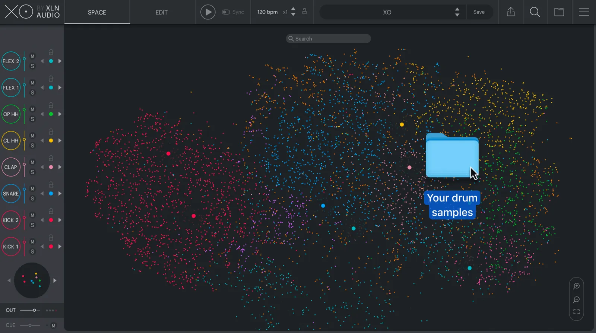Load previous sample for KICK 1
Screen dimensions: 596x333
pos(42,247)
